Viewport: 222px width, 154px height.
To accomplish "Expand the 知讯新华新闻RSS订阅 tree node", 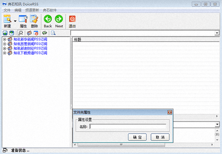I will [x=4, y=39].
